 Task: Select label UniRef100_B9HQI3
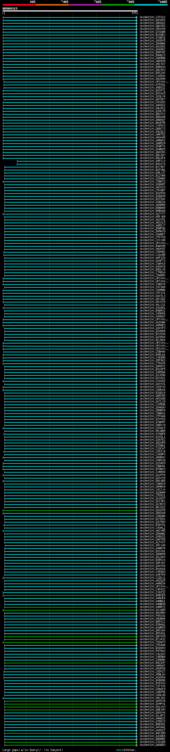[152, 55]
